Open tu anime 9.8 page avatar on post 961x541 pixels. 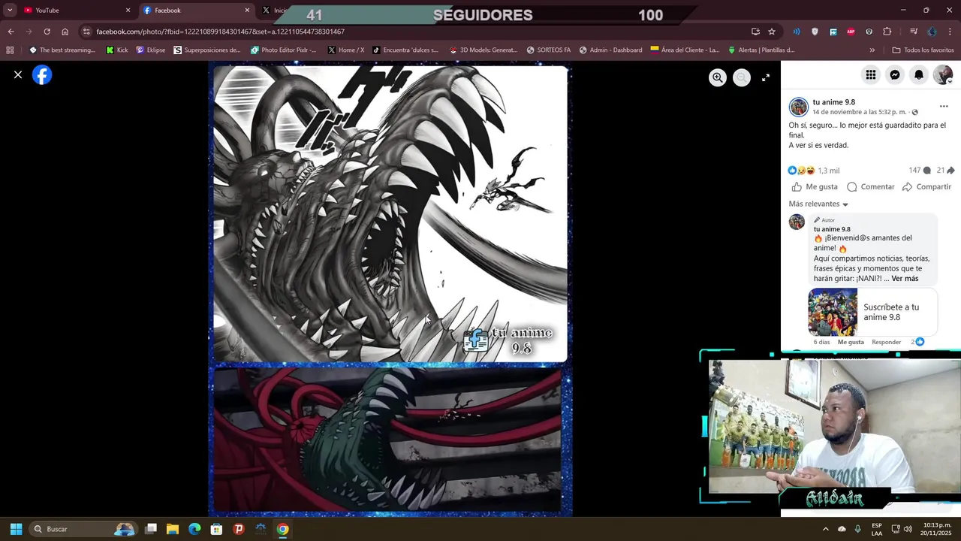[x=798, y=107]
